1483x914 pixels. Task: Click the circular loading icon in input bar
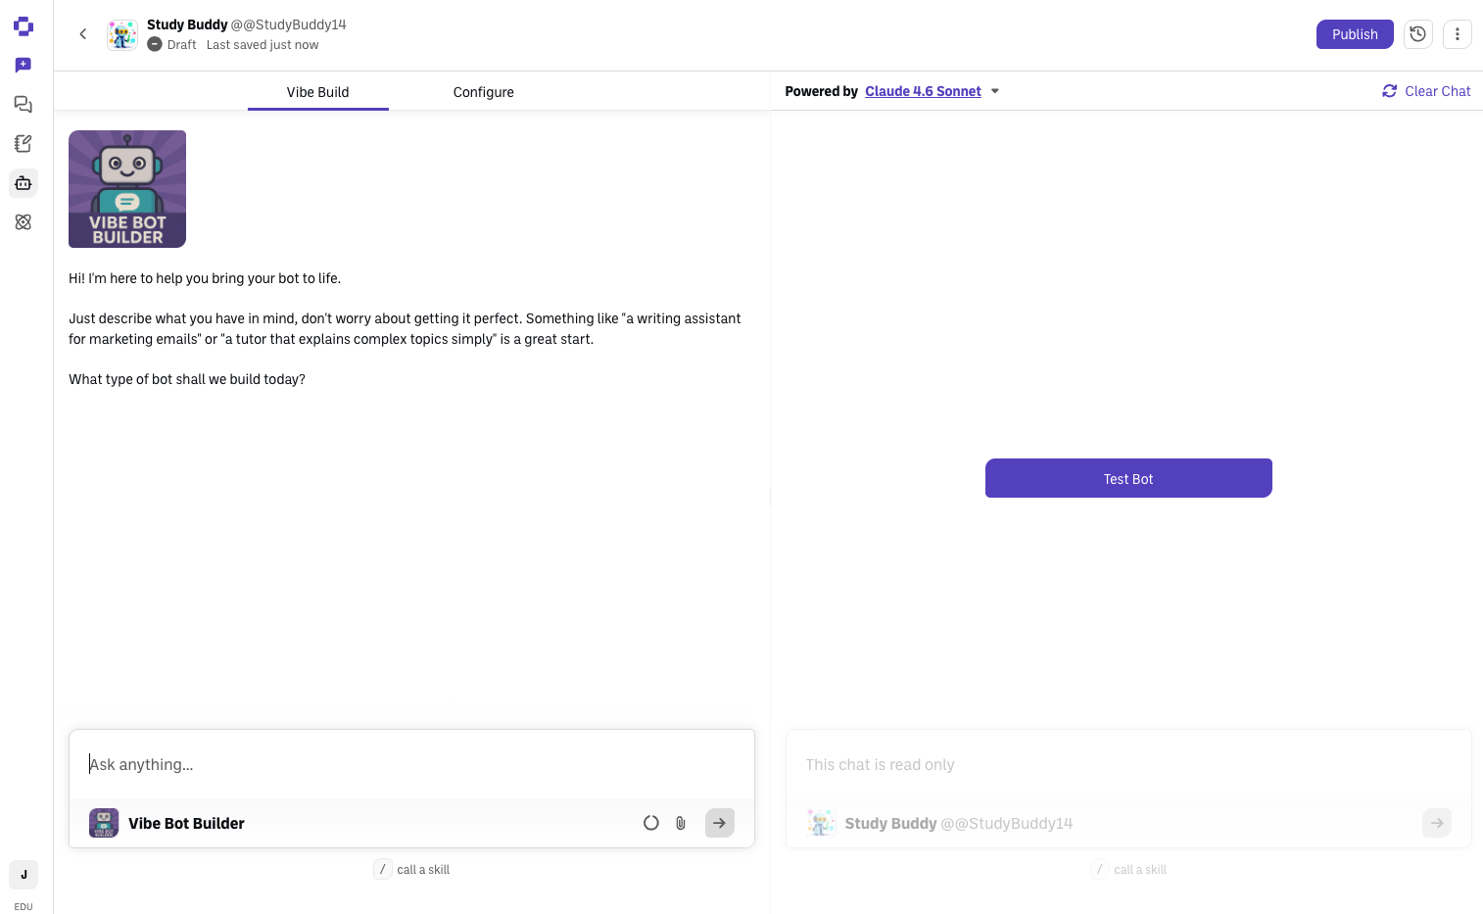(x=651, y=823)
